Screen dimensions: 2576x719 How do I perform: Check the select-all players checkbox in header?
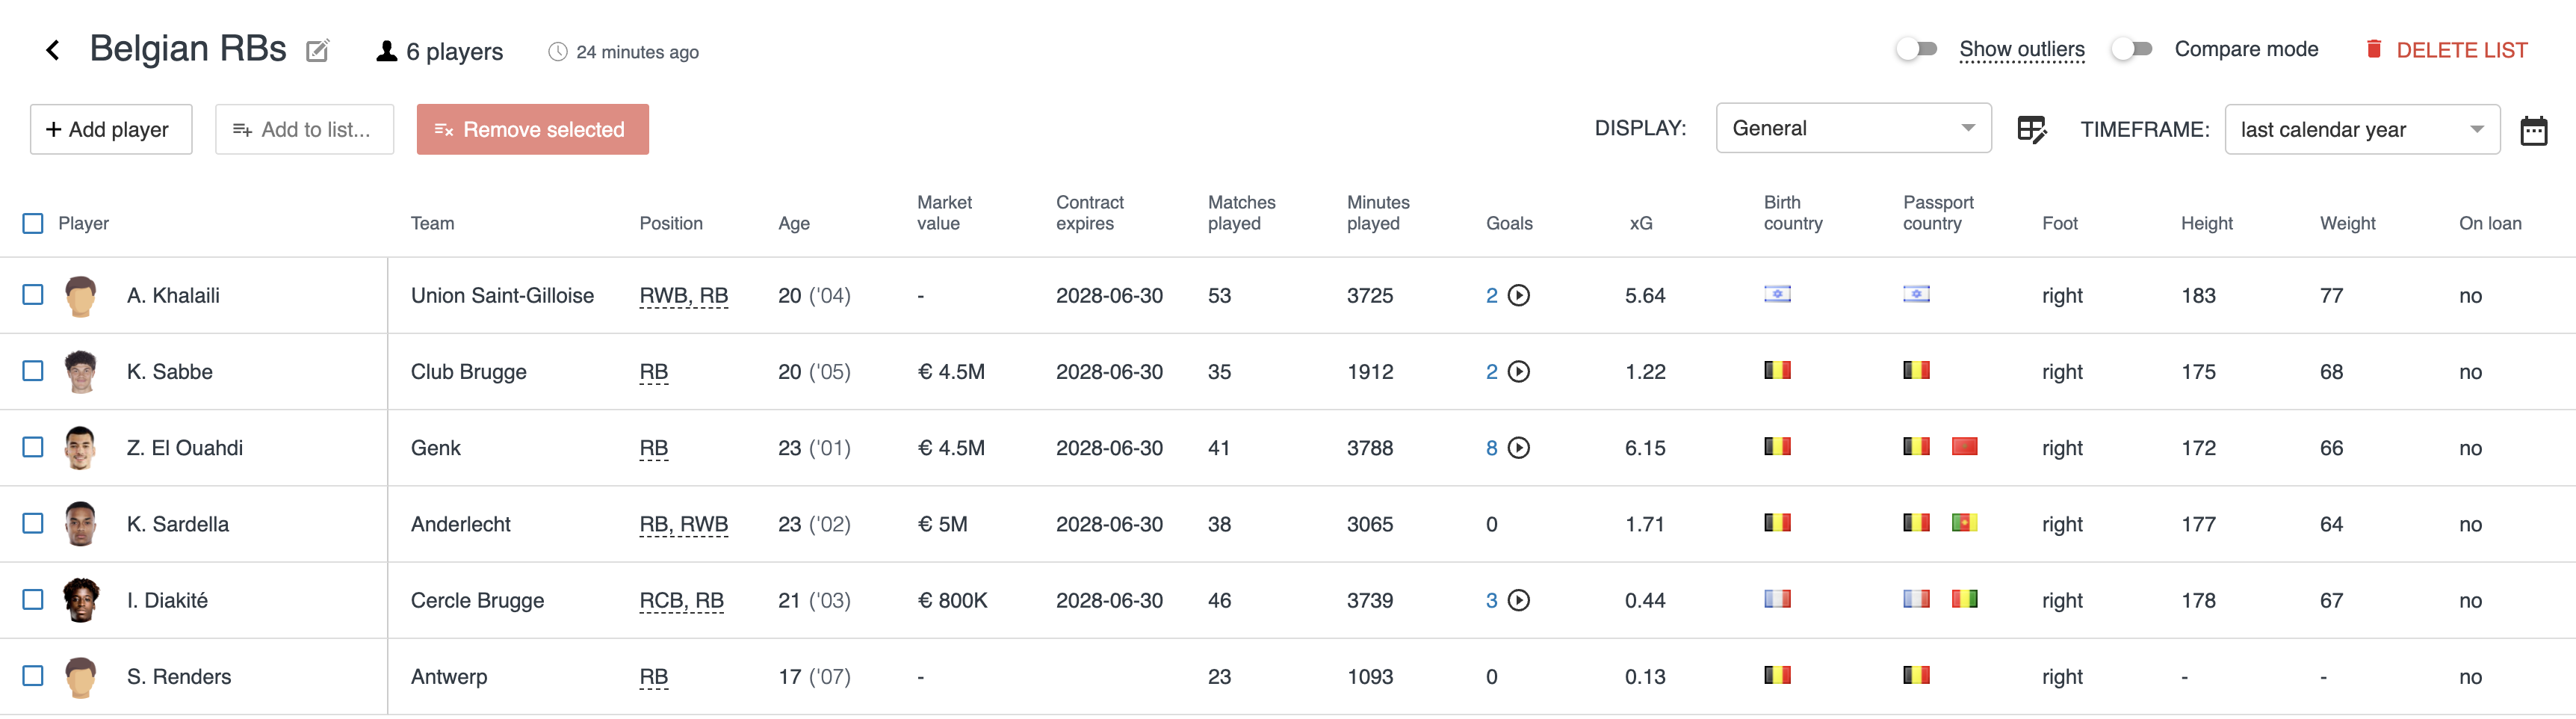click(x=33, y=223)
